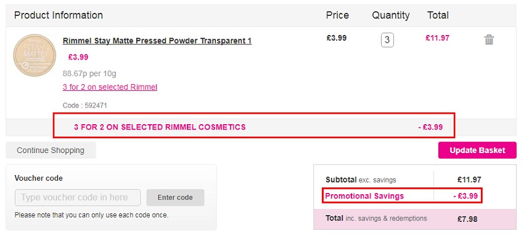Image resolution: width=524 pixels, height=236 pixels.
Task: Click the Product Information column header
Action: [59, 15]
